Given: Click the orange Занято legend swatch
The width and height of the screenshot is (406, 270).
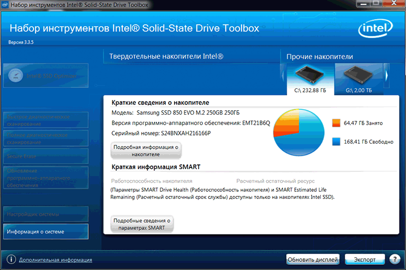Looking at the screenshot, I should (x=336, y=123).
